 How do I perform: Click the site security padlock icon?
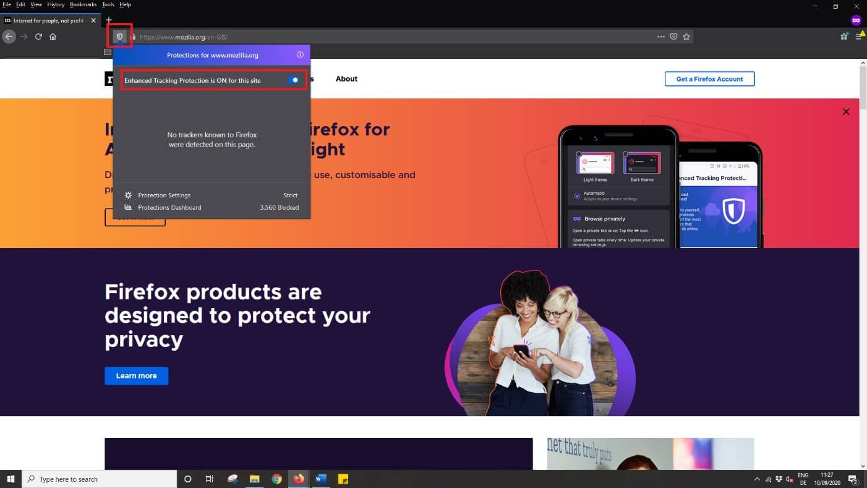(132, 37)
